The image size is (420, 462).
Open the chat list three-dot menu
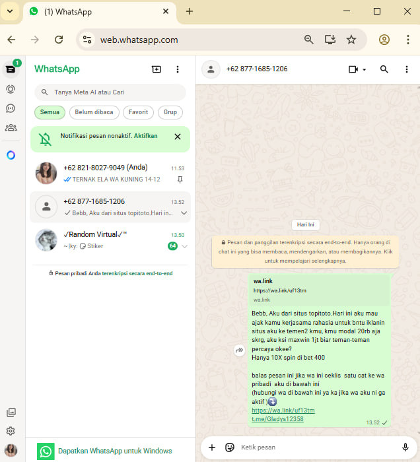(x=178, y=69)
